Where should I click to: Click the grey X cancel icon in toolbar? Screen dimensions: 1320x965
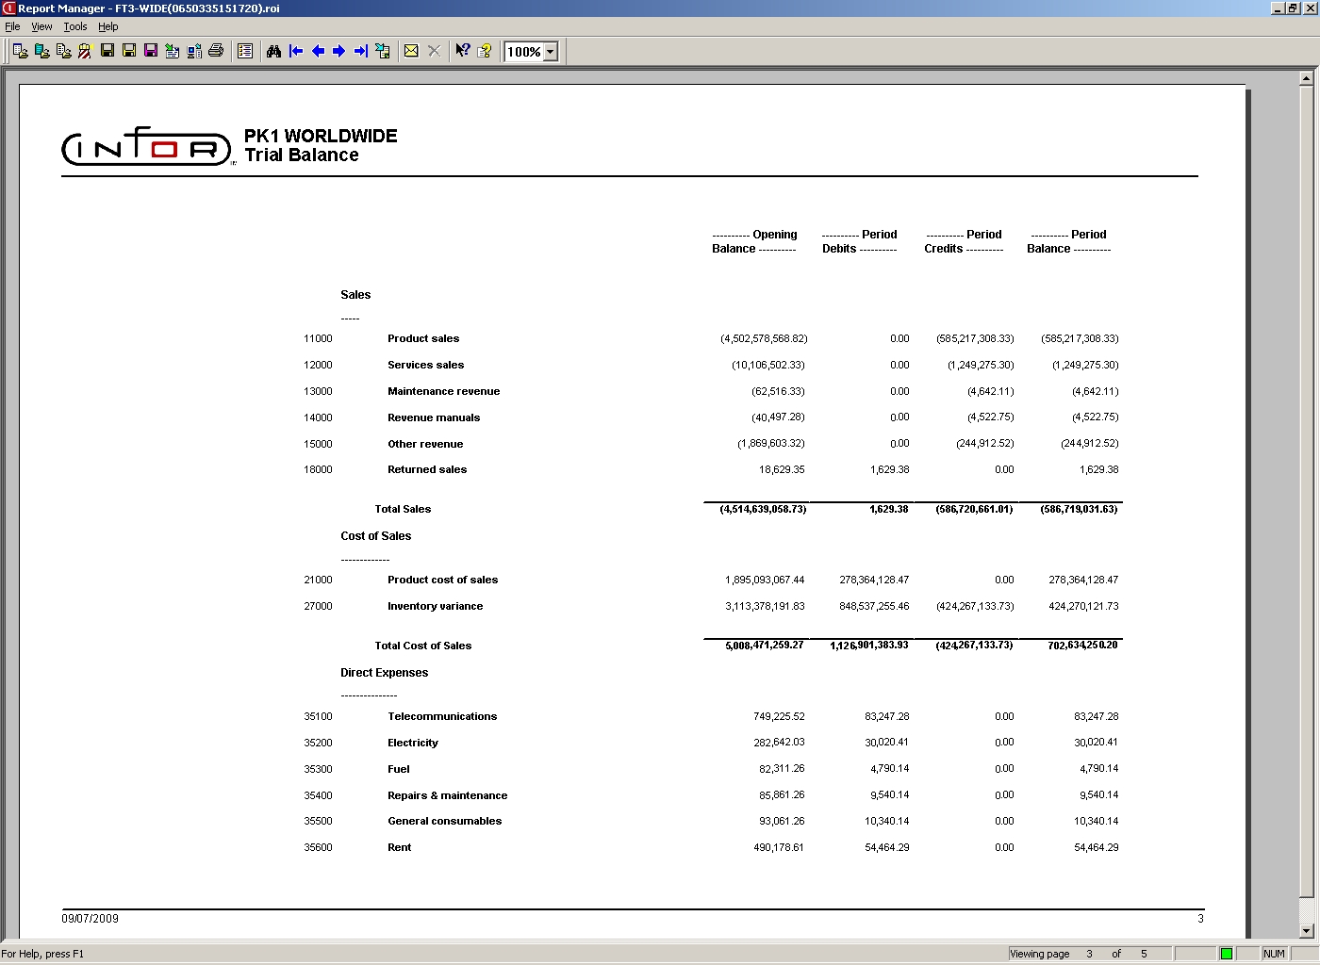[x=434, y=51]
